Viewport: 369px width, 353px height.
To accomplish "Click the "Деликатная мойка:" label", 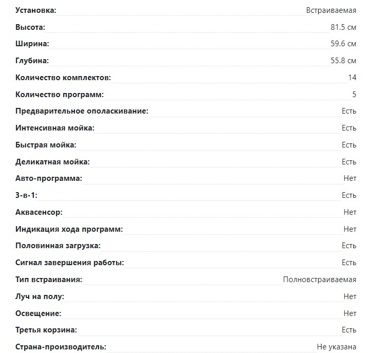I will pos(52,162).
